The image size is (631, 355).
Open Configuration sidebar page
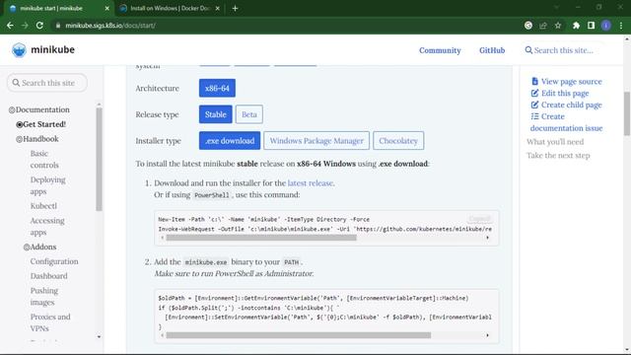[54, 261]
